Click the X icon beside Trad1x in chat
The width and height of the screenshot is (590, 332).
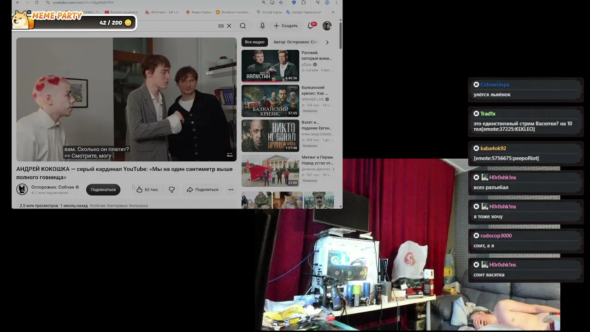pyautogui.click(x=477, y=113)
